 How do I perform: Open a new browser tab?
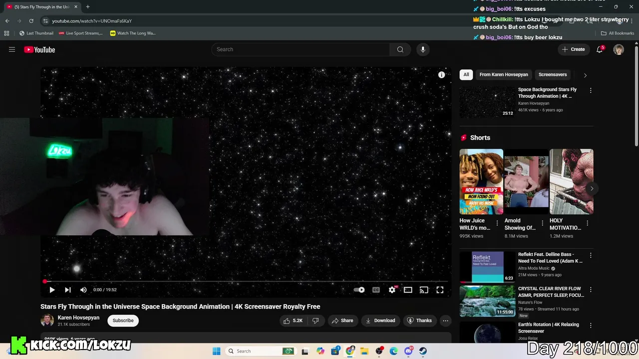(x=88, y=7)
